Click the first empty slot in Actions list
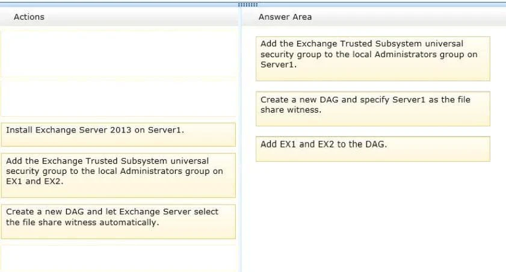Image resolution: width=506 pixels, height=272 pixels. click(118, 54)
